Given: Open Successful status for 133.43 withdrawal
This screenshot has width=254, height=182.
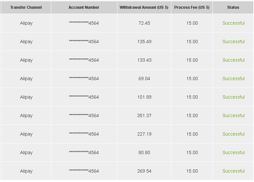Looking at the screenshot, I should 234,60.
